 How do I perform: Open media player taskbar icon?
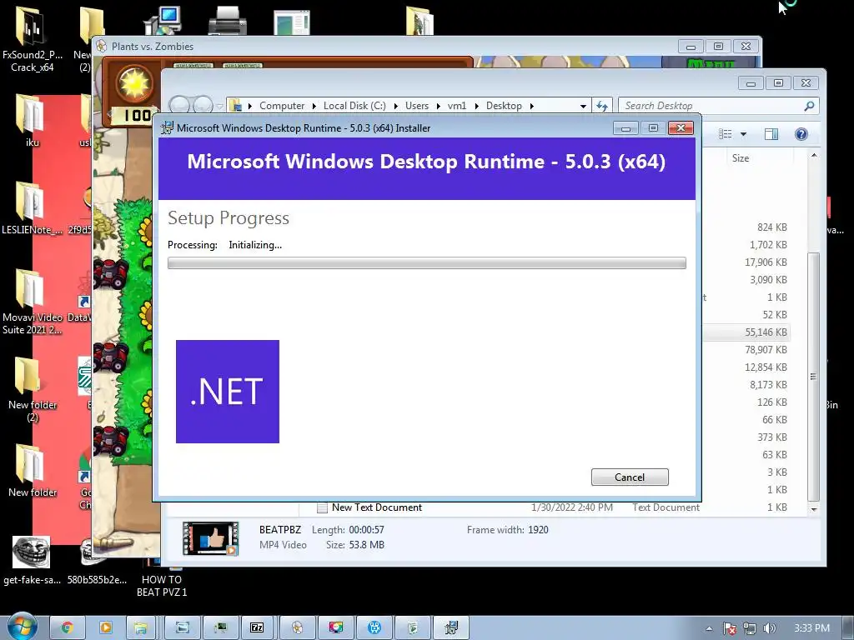[105, 627]
